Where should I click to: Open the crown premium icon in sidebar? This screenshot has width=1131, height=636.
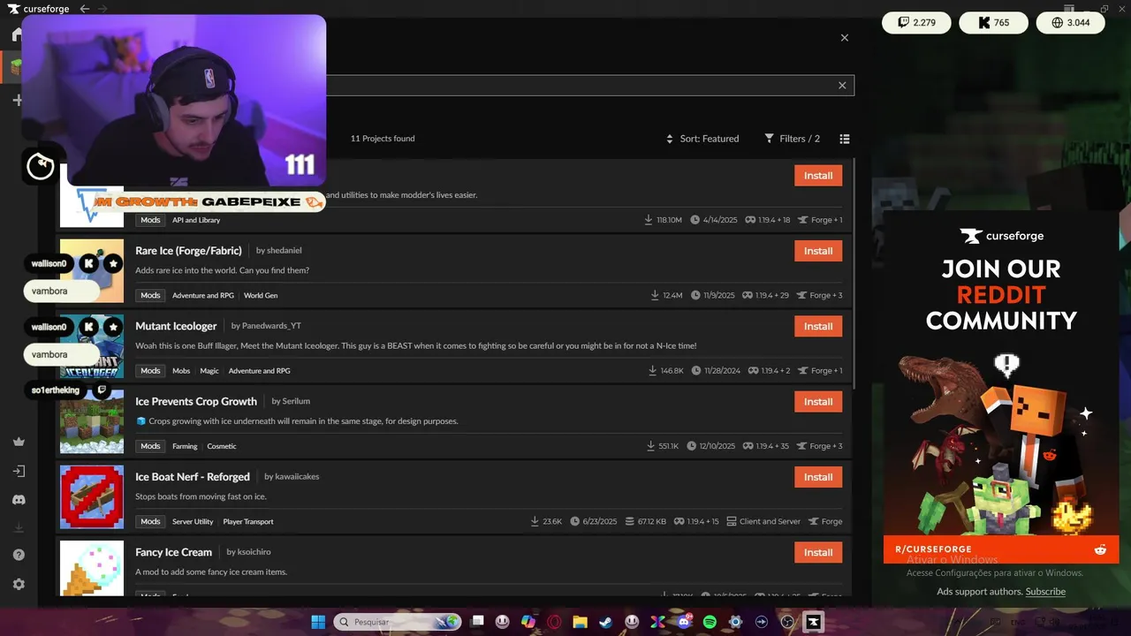(x=19, y=442)
